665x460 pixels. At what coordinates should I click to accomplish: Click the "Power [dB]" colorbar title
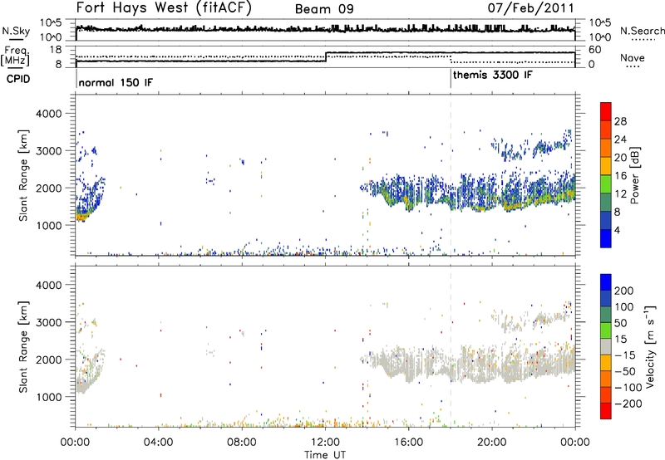click(x=634, y=175)
